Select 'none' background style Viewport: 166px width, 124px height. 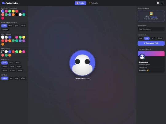(4, 26)
